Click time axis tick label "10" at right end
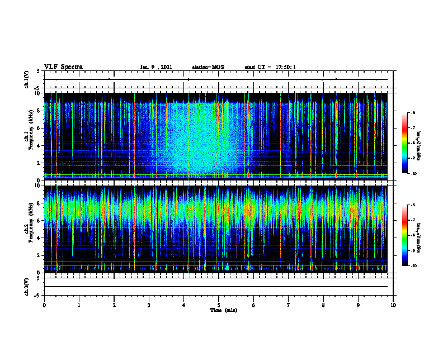 (393, 305)
